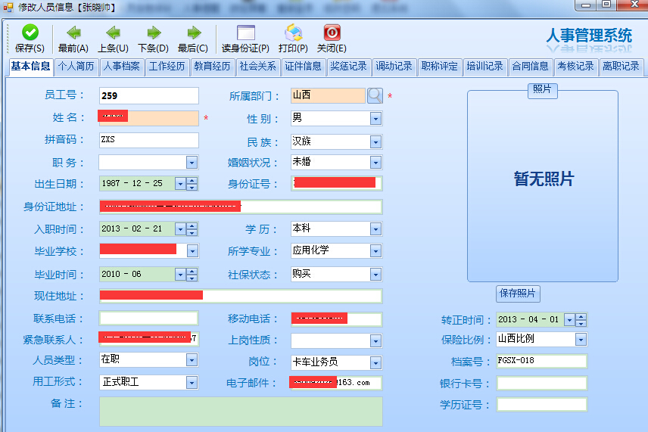Open the 工作经历 tab

click(167, 67)
